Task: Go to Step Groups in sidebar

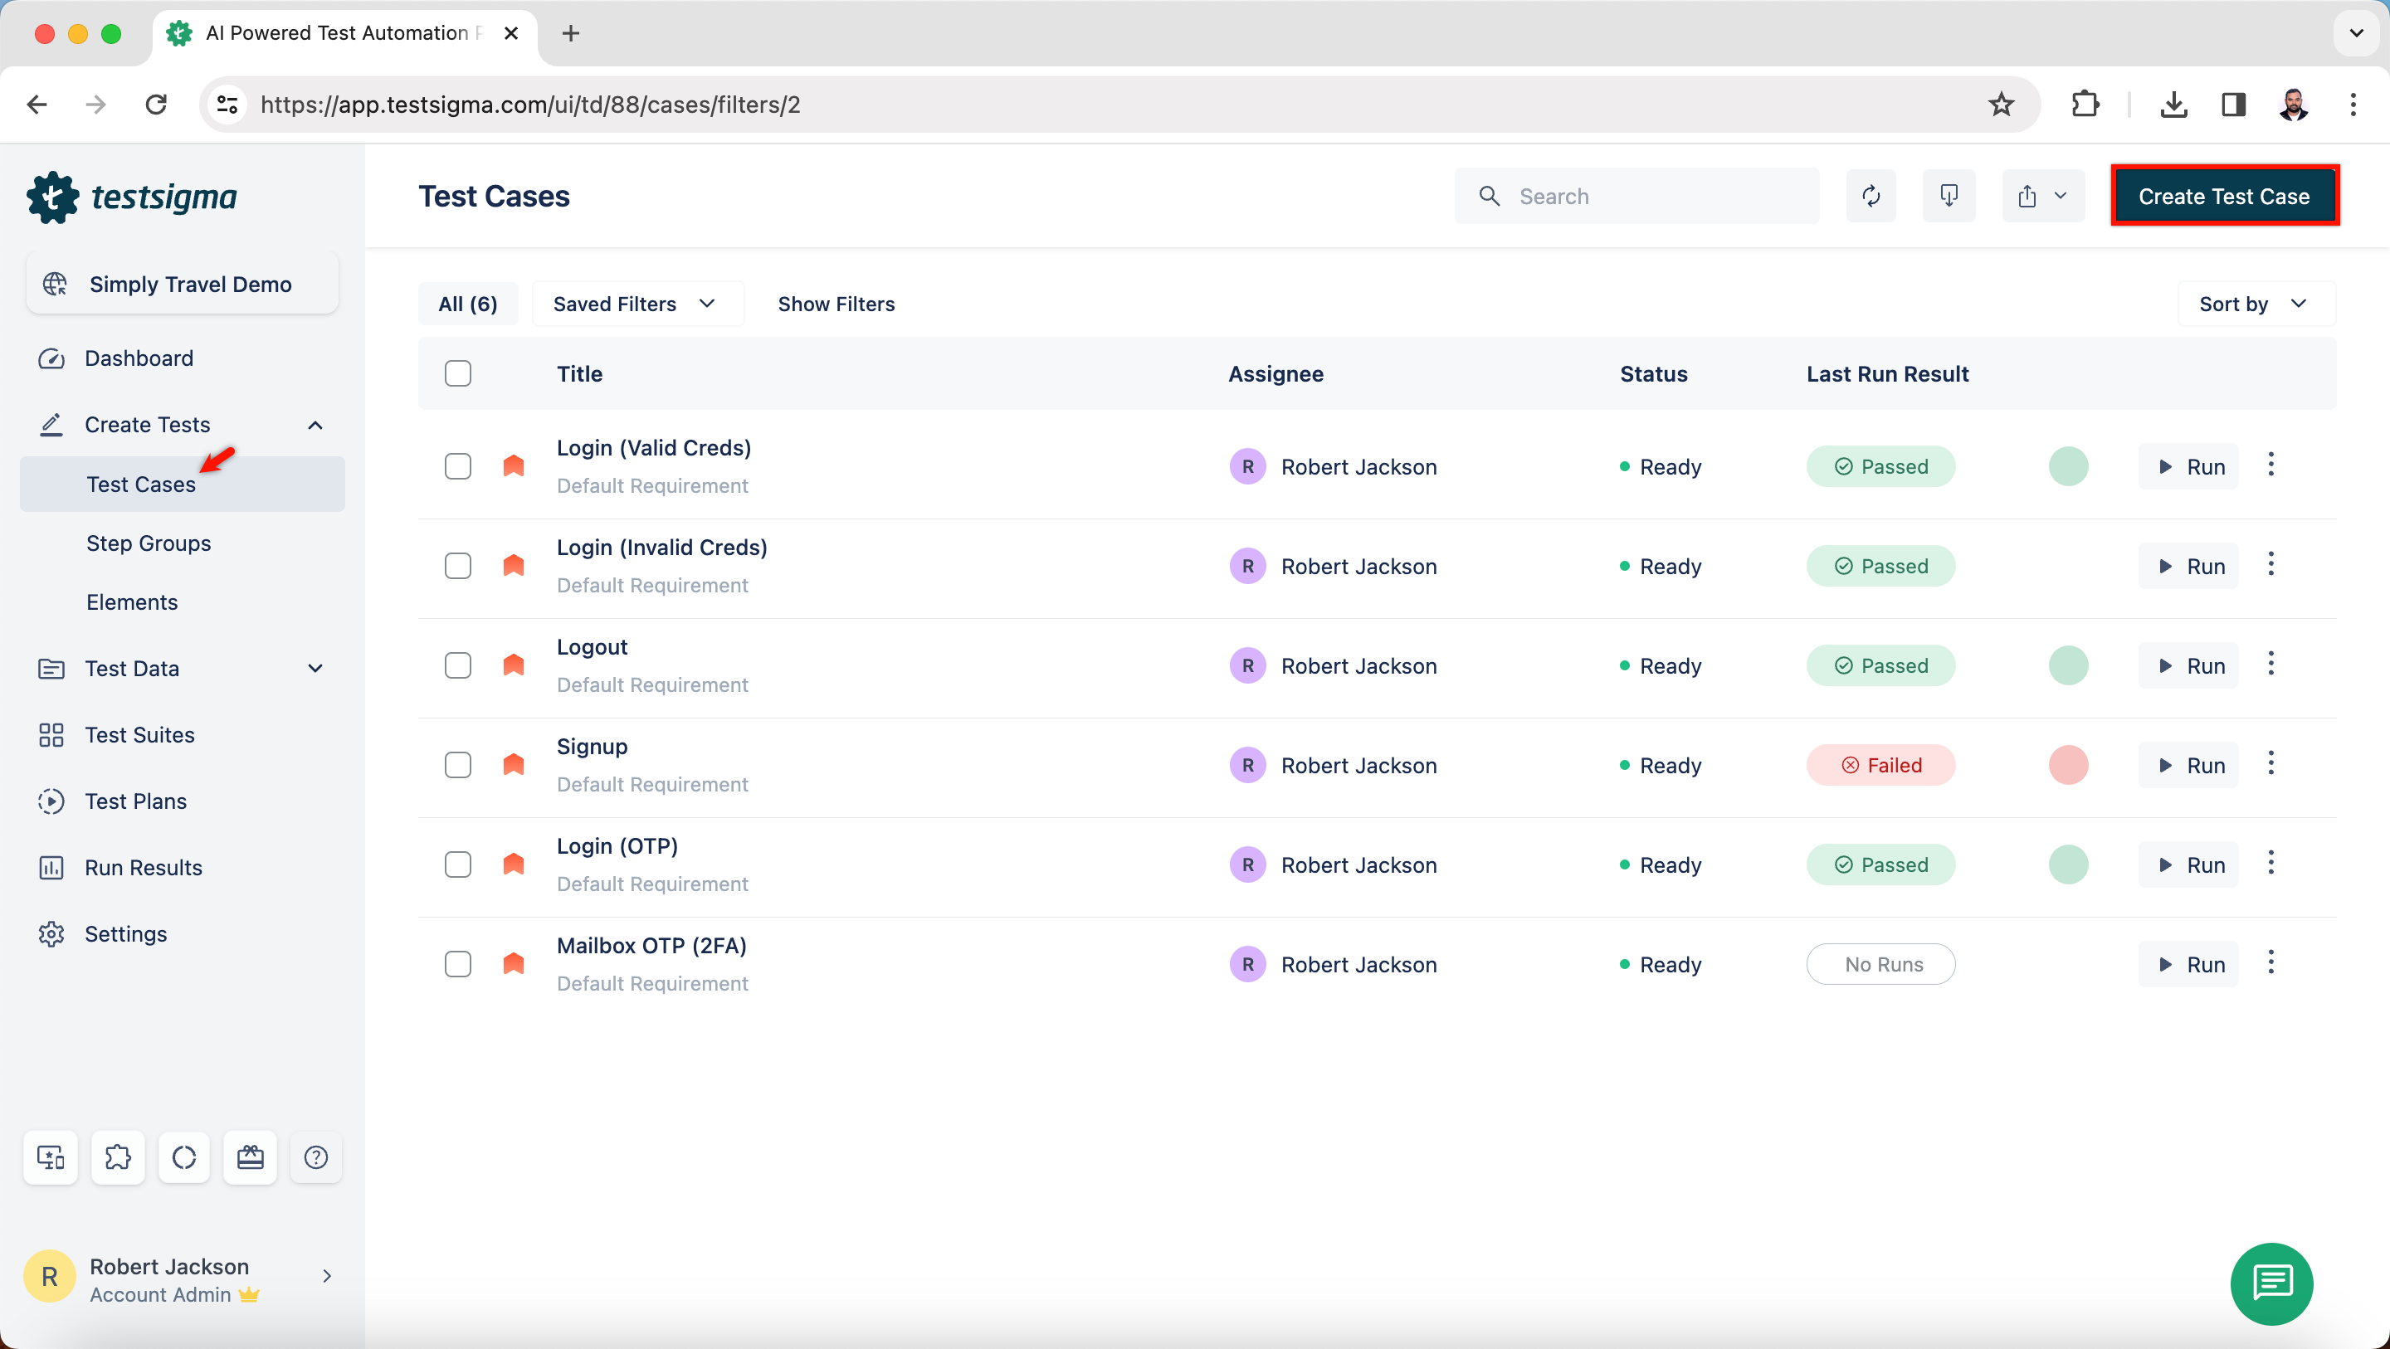Action: [149, 543]
